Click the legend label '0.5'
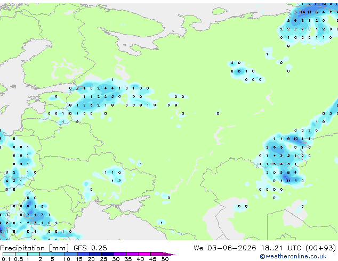Image resolution: width=338 pixels, height=261 pixels. tap(18, 259)
